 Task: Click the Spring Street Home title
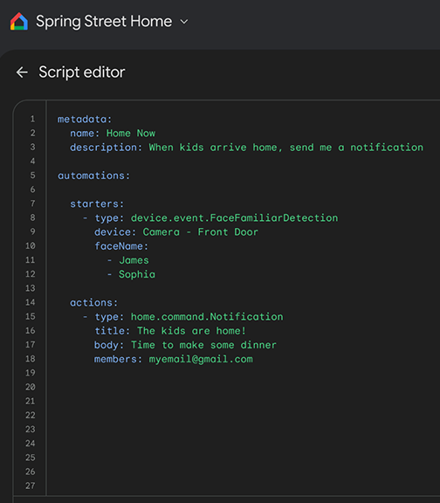pos(104,22)
